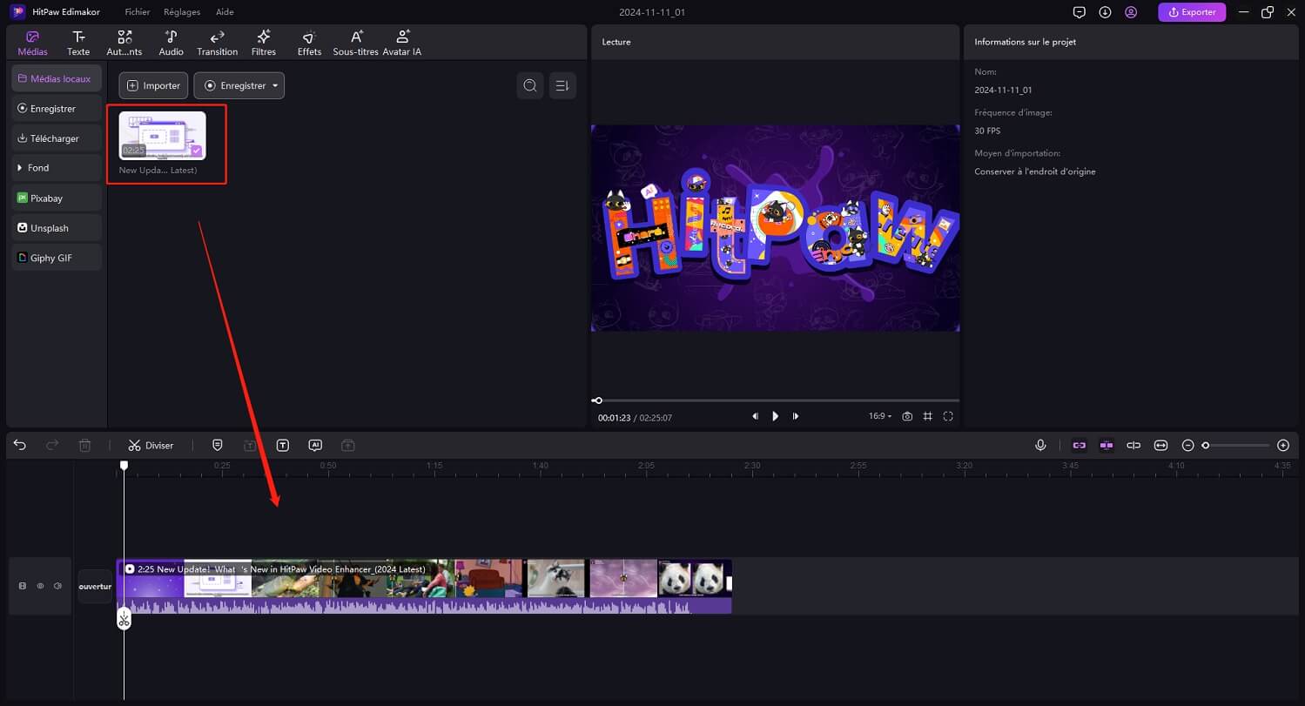Select Médias locaux in the sidebar

[57, 78]
